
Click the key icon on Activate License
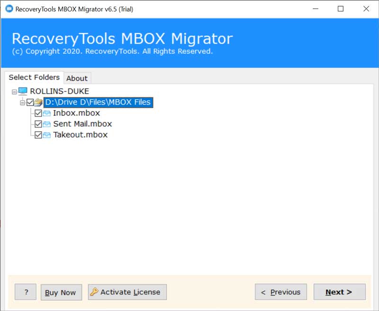point(94,292)
